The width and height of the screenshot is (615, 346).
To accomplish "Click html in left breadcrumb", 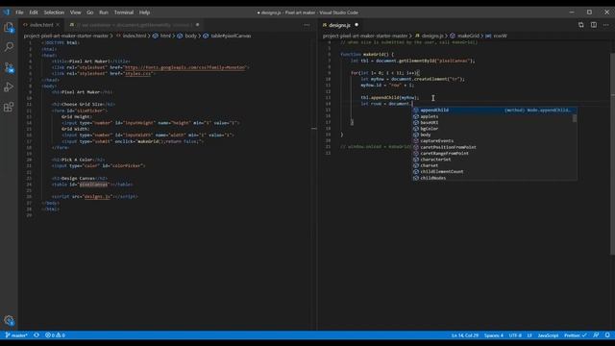I will point(165,36).
